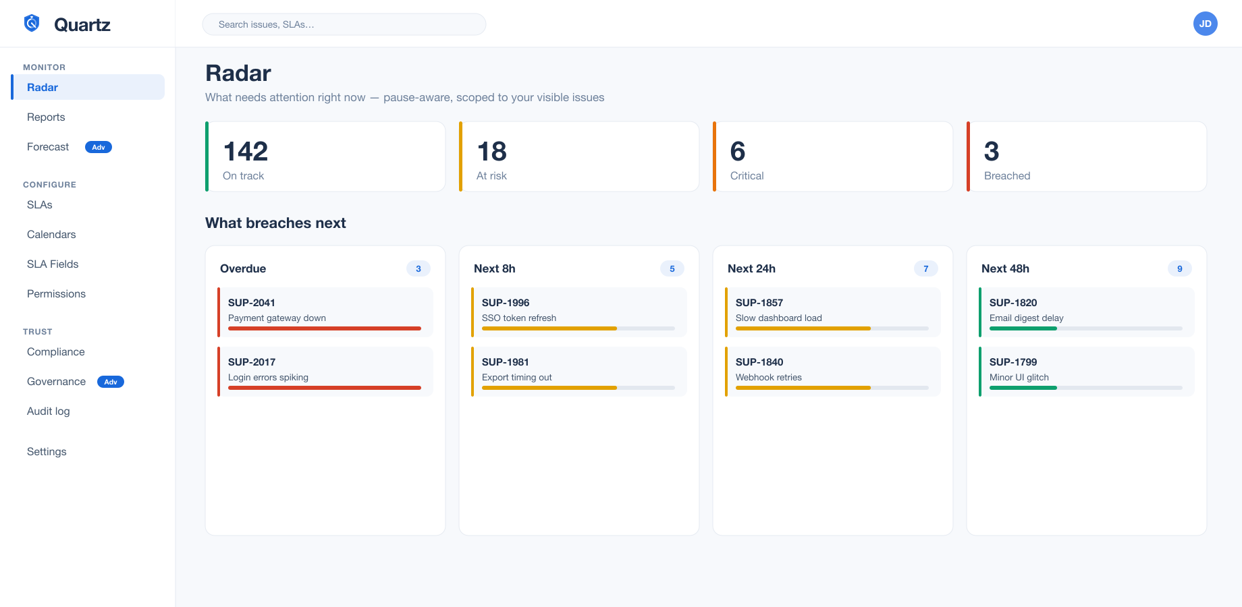Click the Overdue count badge 3
1242x607 pixels.
[418, 268]
